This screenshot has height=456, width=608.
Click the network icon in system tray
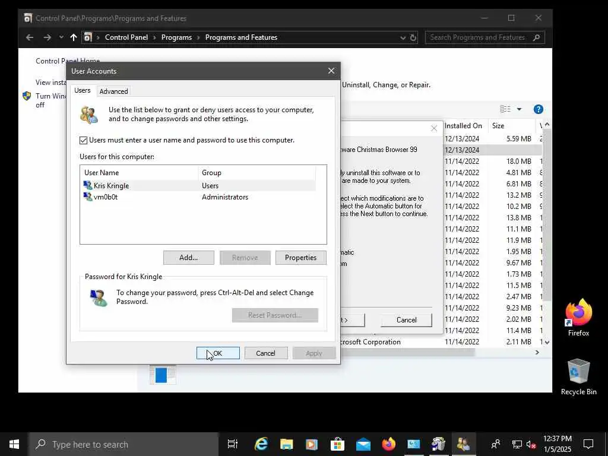point(517,444)
